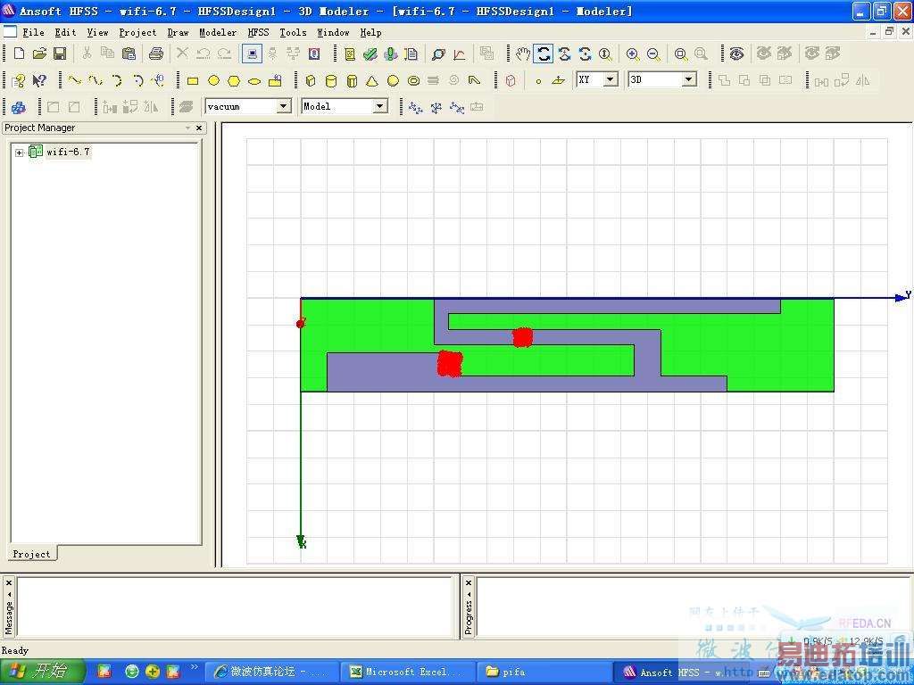Click the Validate green checkmark icon
Screen dimensions: 914x685
(370, 54)
